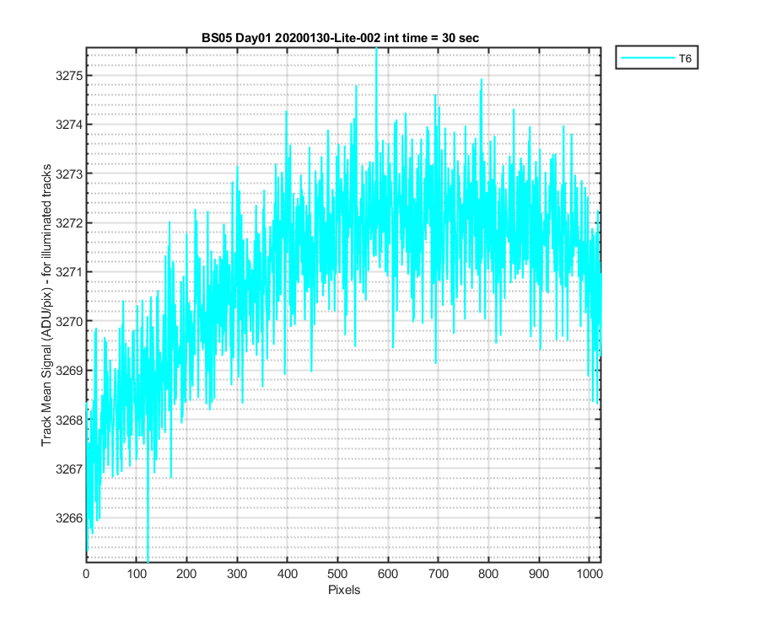Screen dimensions: 759x632
Task: Click the y-axis tick label 3274
Action: [69, 125]
